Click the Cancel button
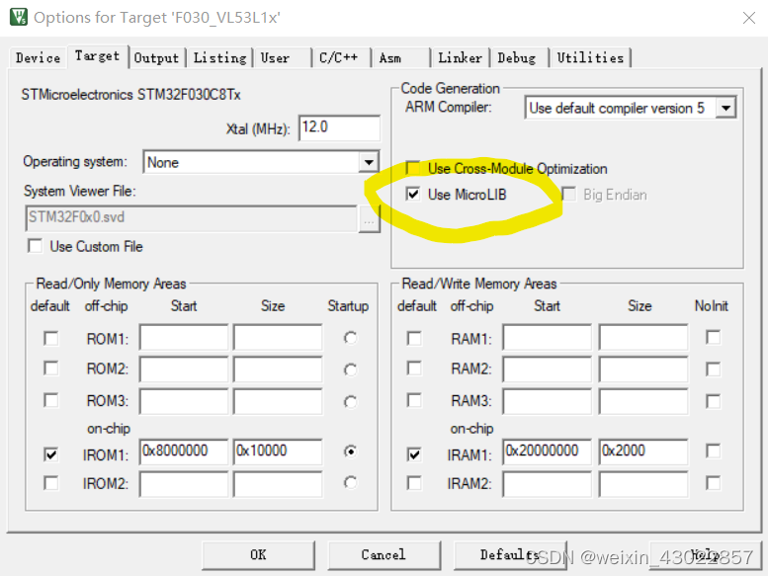 pos(384,555)
